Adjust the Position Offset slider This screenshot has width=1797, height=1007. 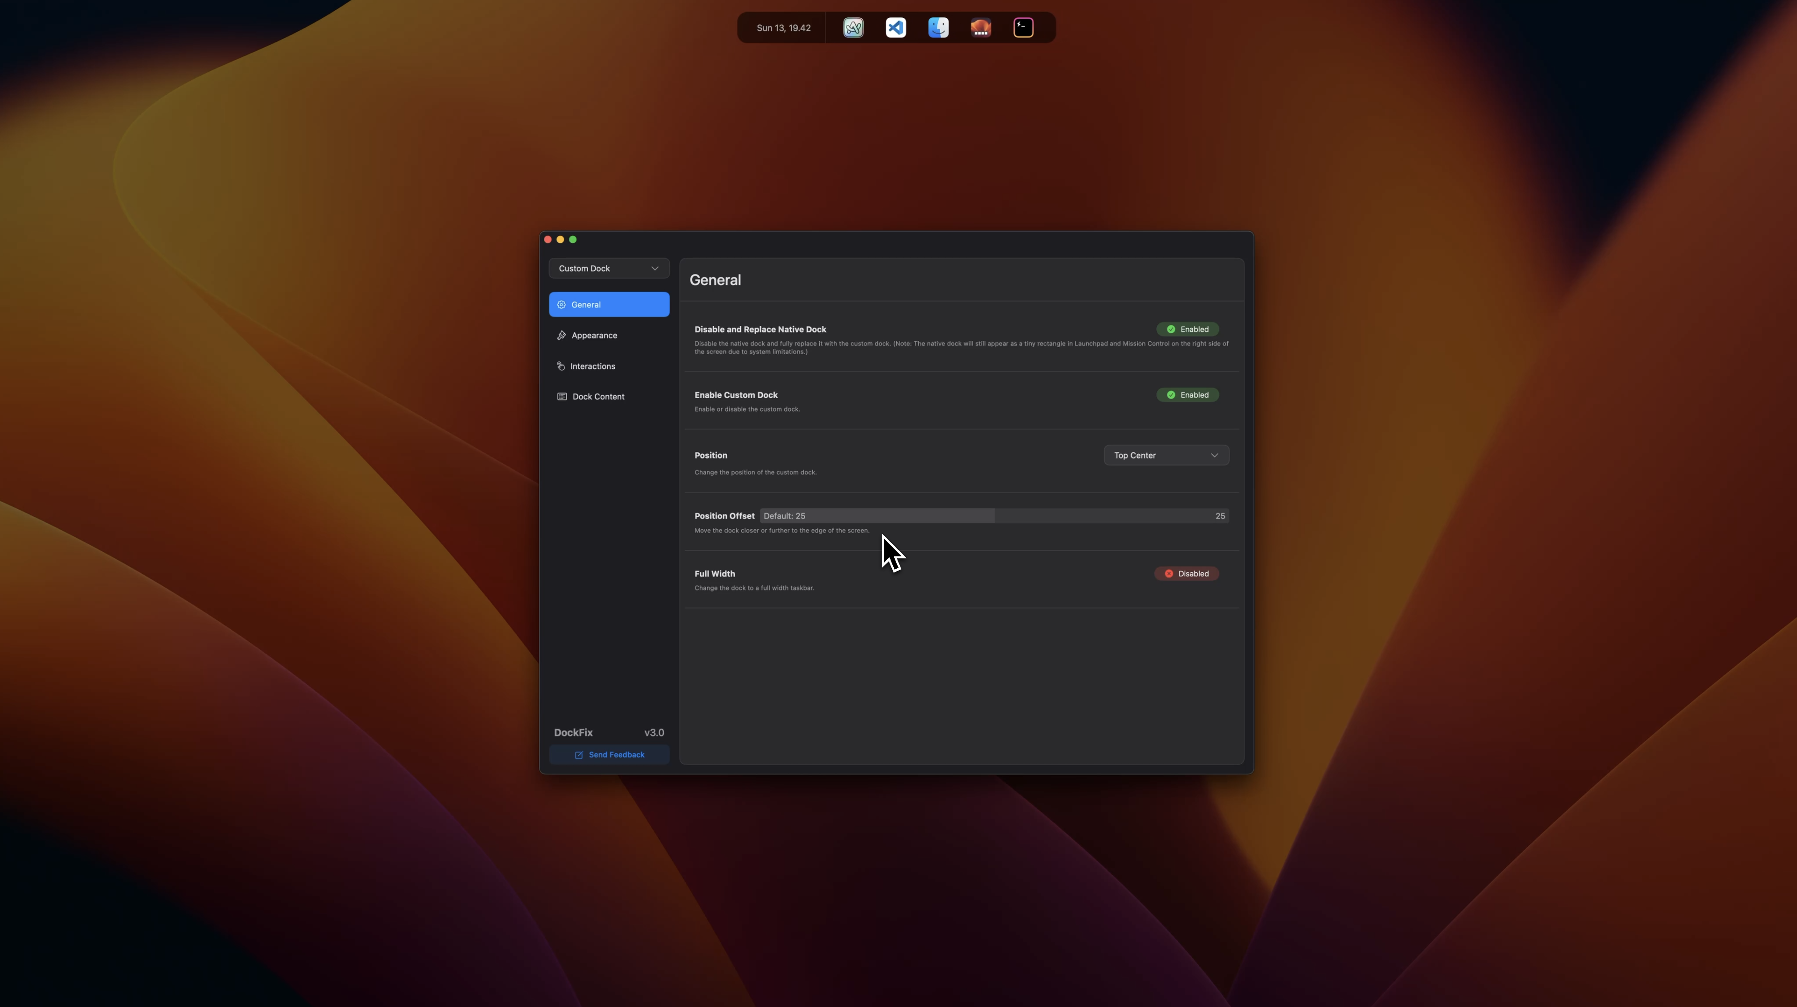coord(994,516)
